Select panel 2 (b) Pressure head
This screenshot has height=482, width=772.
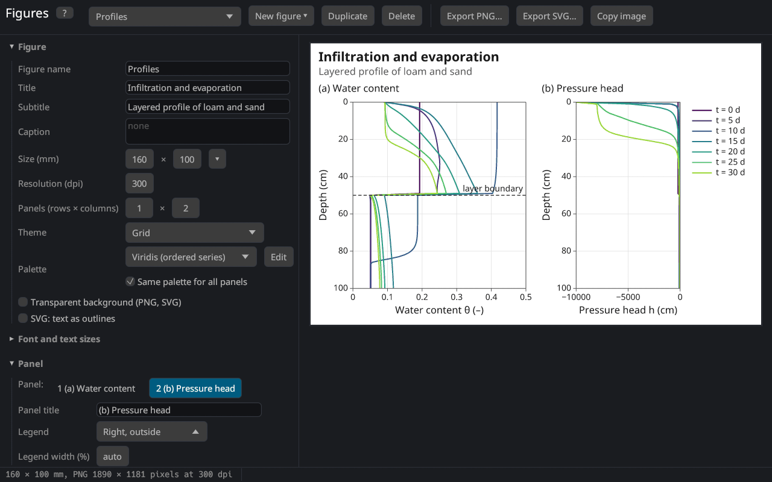195,388
